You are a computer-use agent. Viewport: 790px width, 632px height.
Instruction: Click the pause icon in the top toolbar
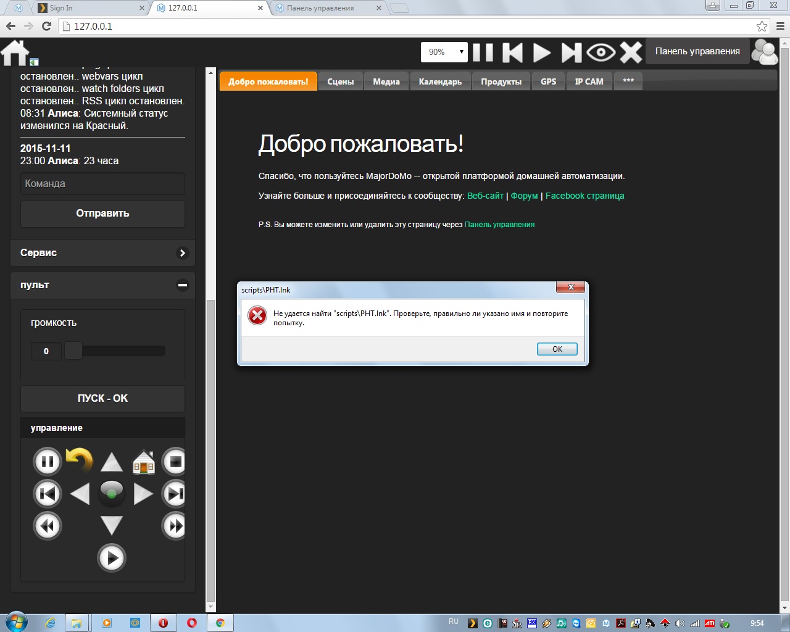pos(483,52)
